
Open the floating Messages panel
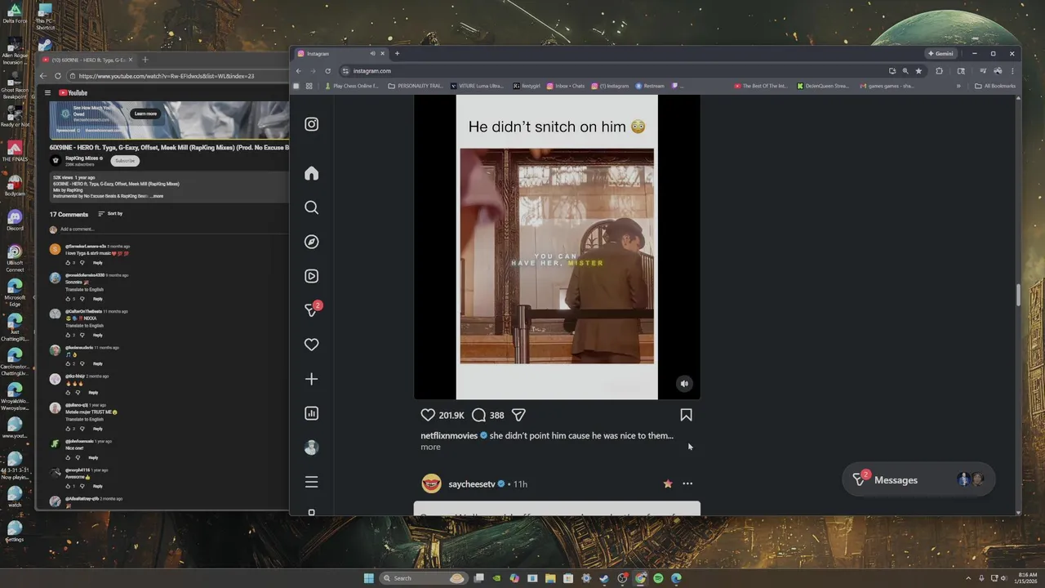coord(918,480)
